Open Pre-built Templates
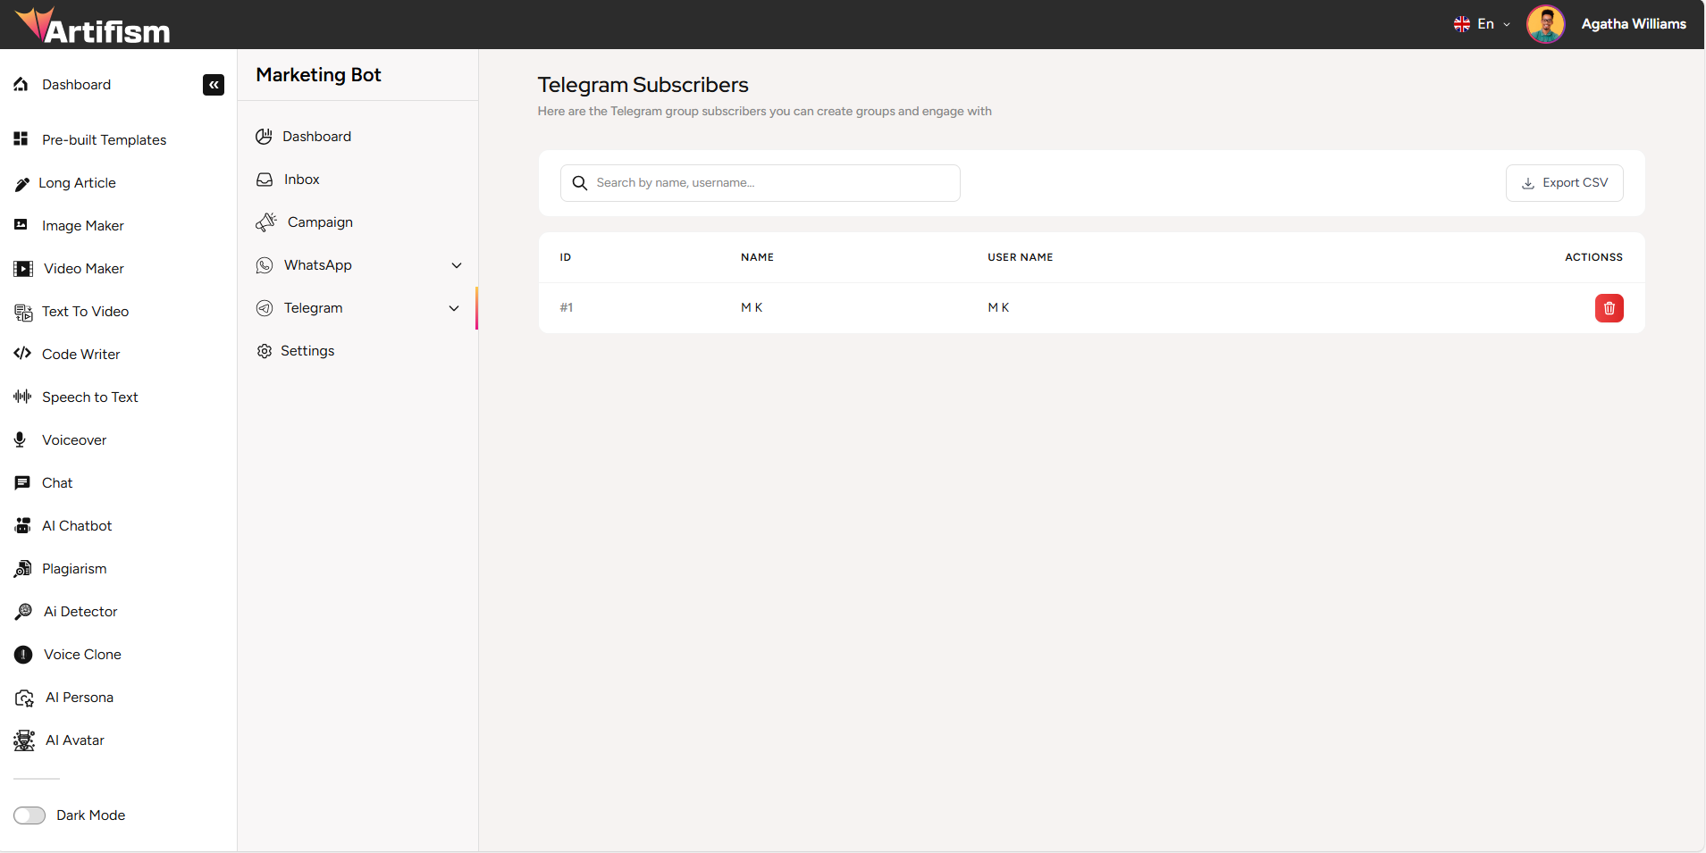Viewport: 1706px width, 853px height. (104, 139)
